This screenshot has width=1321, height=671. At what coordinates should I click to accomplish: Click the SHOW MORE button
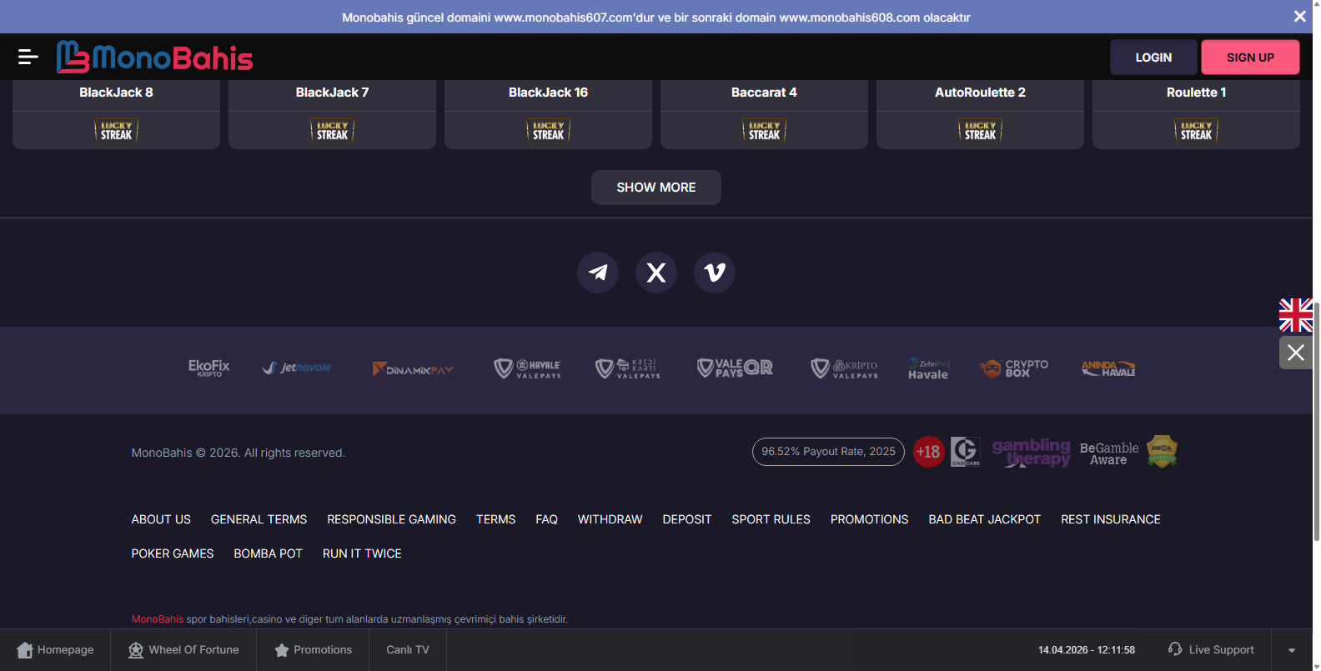(656, 188)
